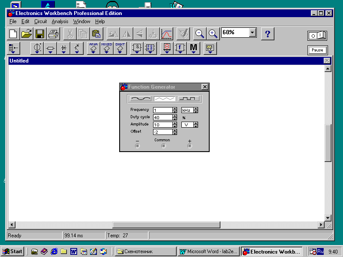The width and height of the screenshot is (343, 257).
Task: Click the Pause simulation button
Action: pyautogui.click(x=317, y=50)
